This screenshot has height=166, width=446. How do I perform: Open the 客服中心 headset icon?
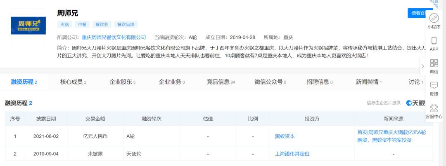pos(434,108)
